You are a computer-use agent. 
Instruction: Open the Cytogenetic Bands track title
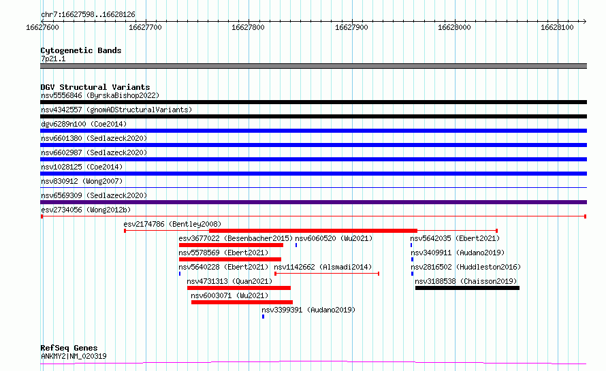[x=81, y=50]
